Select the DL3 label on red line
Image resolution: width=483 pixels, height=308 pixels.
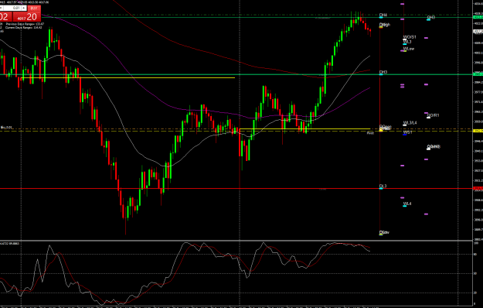coord(383,187)
